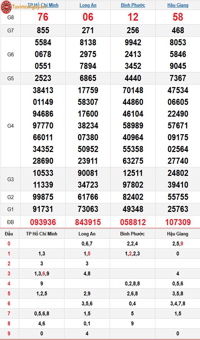
Task: Click Hậu Giang ĐB number 107309
Action: coord(178,222)
